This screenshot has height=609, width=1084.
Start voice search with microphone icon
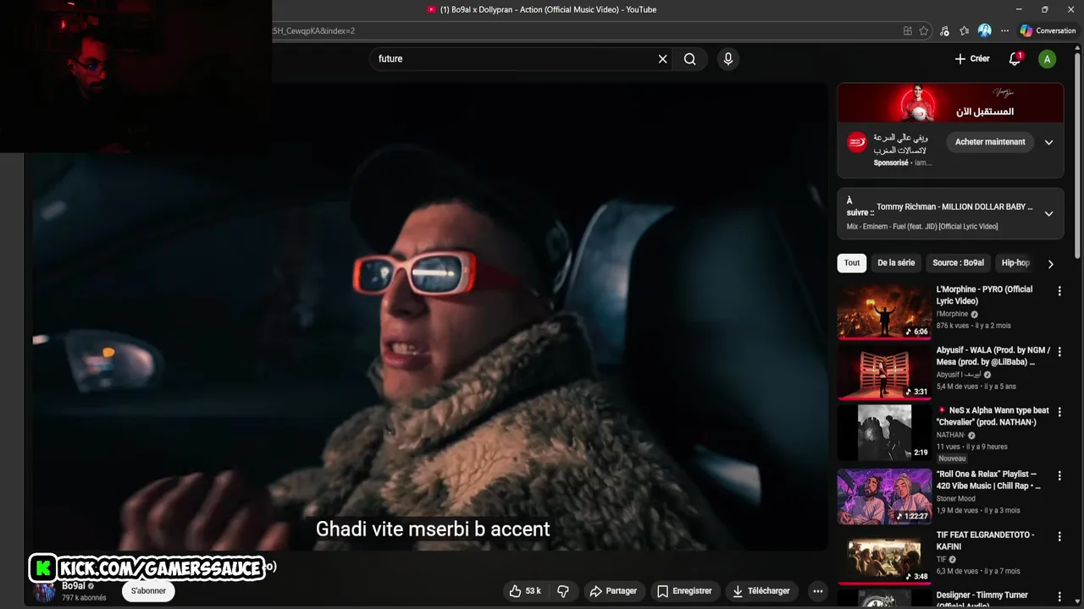[727, 59]
